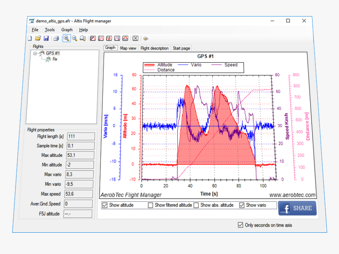The width and height of the screenshot is (339, 254).
Task: Select the Zoom out magnifier tool
Action: (75, 38)
